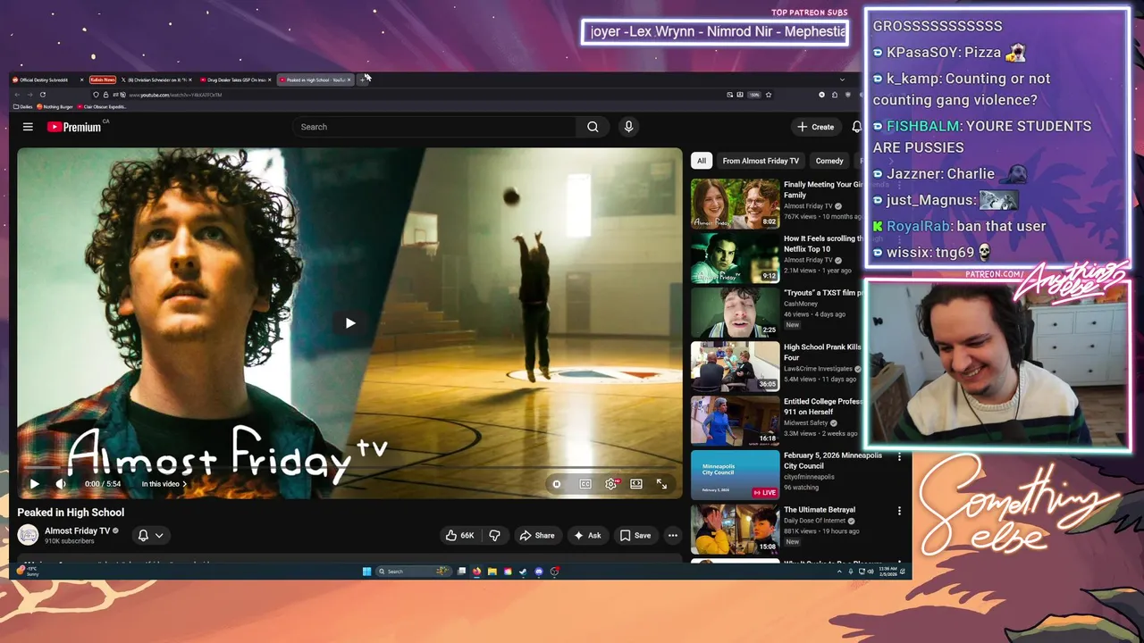Image resolution: width=1144 pixels, height=643 pixels.
Task: Show hidden system tray icons chevron
Action: tap(839, 572)
